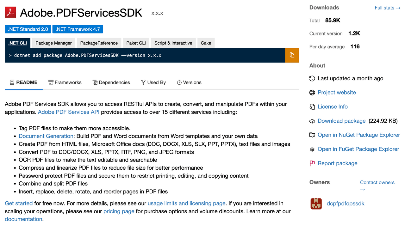This screenshot has width=405, height=225.
Task: Open the License Info link
Action: 333,107
